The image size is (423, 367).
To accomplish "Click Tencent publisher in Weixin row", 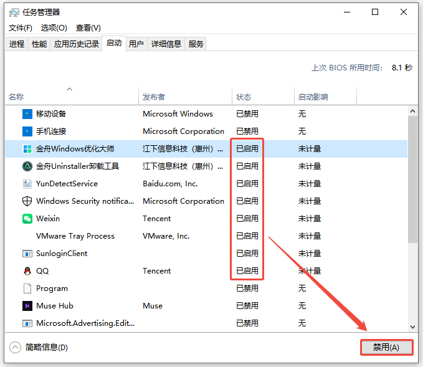I will point(157,219).
